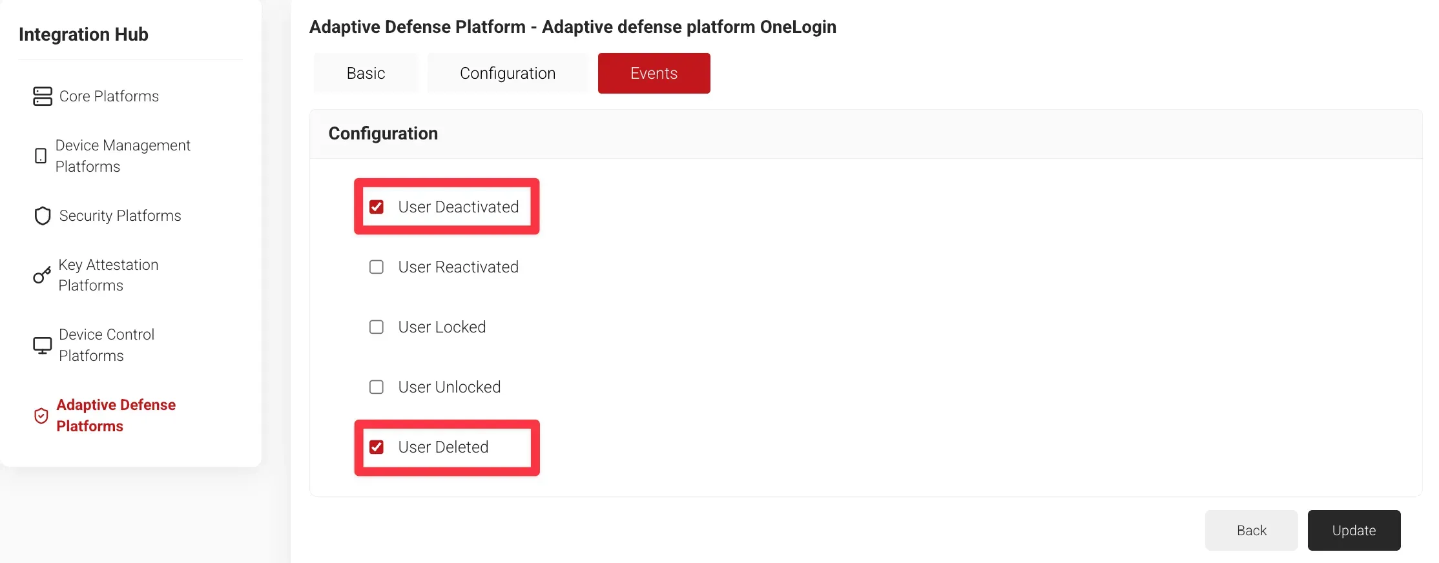Check the User Unlocked checkbox
Image resolution: width=1439 pixels, height=563 pixels.
[377, 387]
